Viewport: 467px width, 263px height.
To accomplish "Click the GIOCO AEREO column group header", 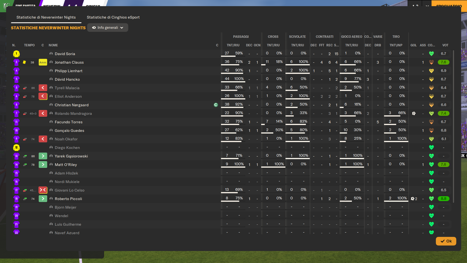I will [x=351, y=37].
